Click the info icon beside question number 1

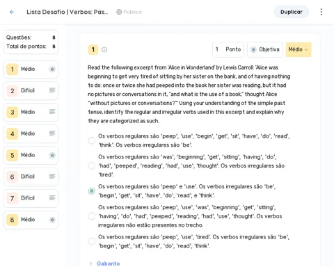click(x=104, y=49)
